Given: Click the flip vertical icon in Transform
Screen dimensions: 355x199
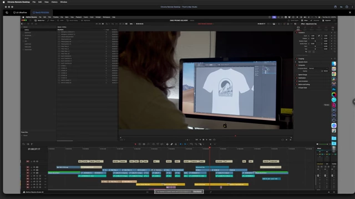Looking at the screenshot, I should (x=313, y=51).
